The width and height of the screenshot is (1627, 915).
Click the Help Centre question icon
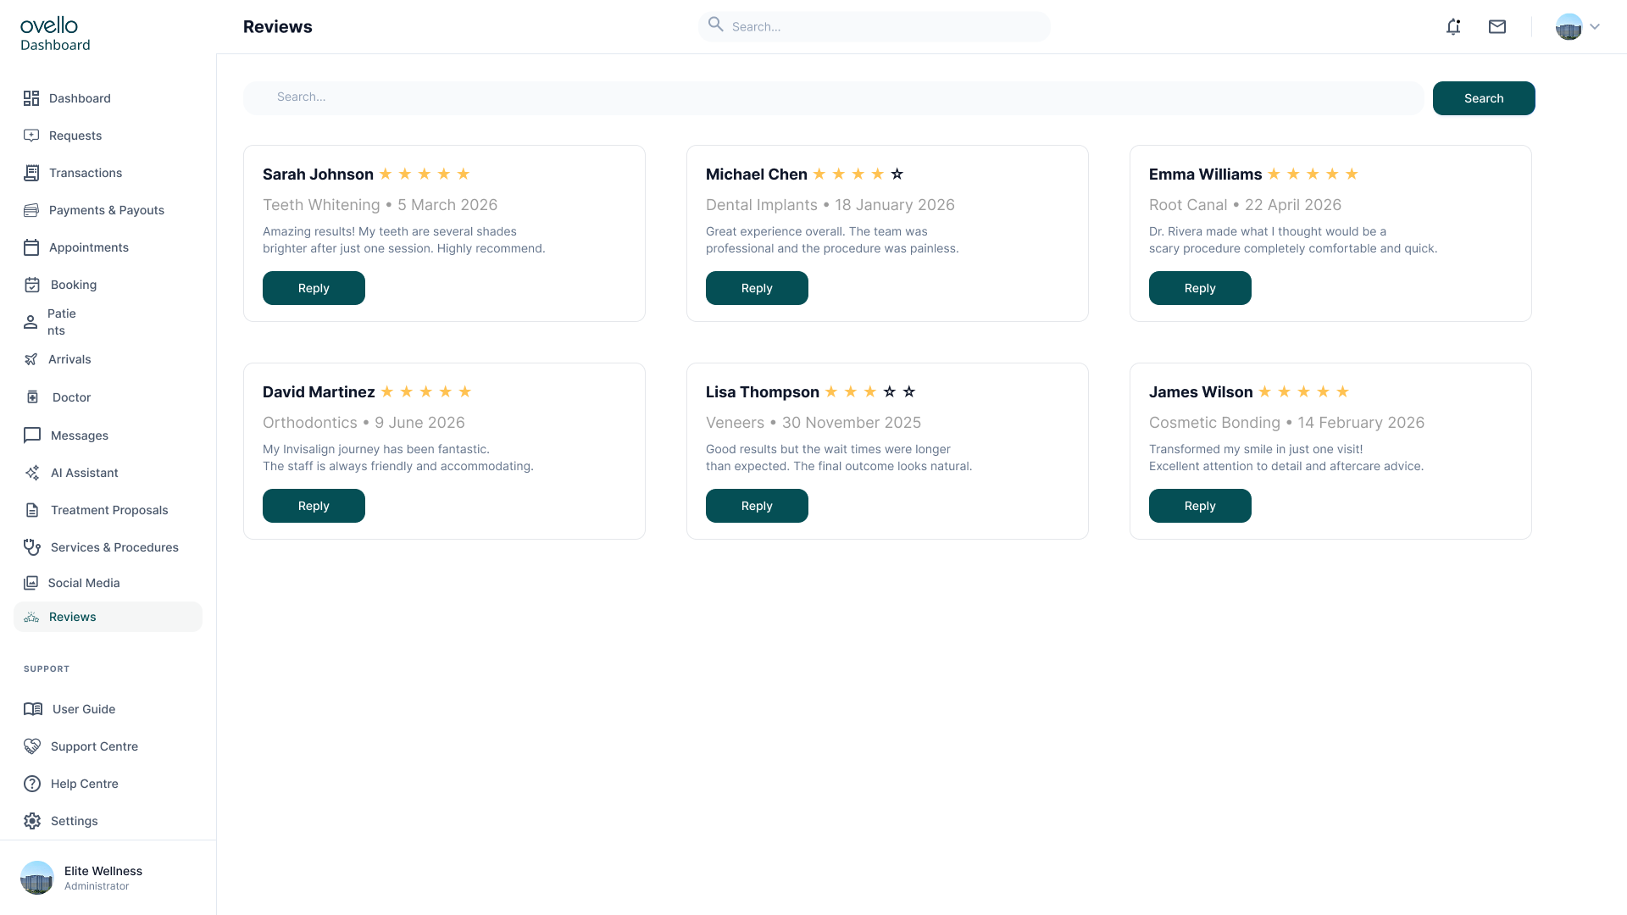[32, 784]
